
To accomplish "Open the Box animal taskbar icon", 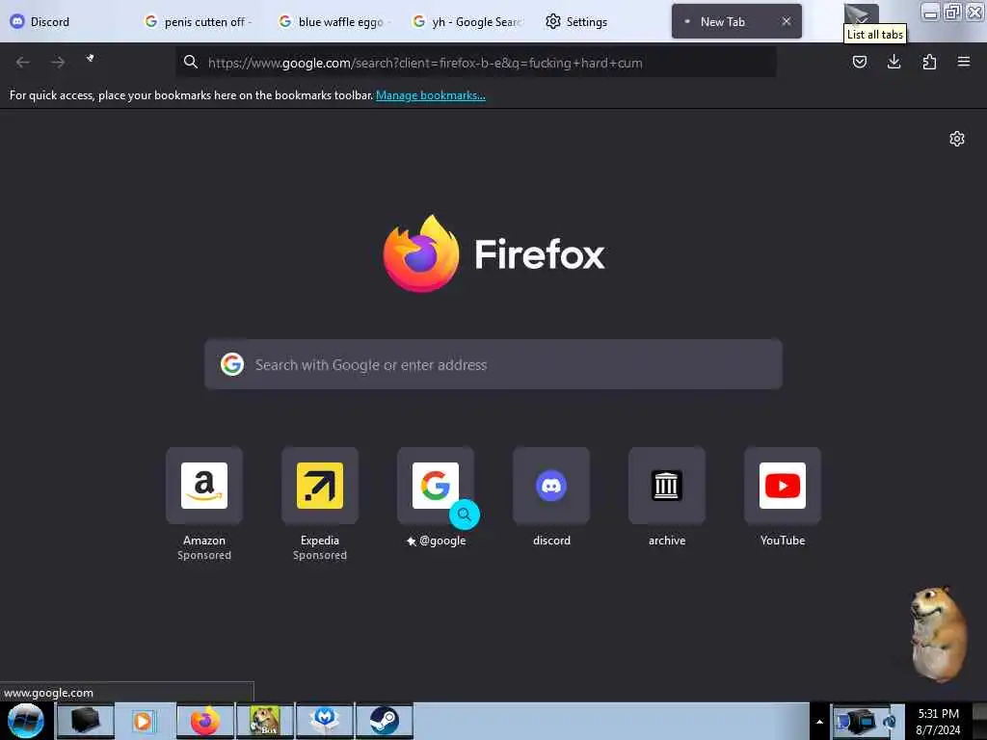I will (x=265, y=721).
